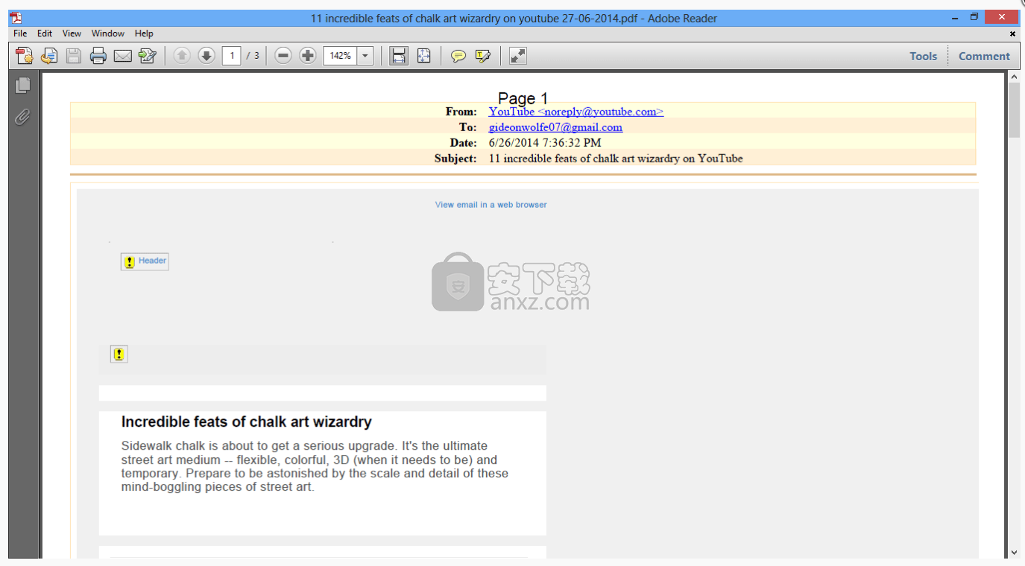
Task: Click the Adobe Reader title bar icon
Action: click(16, 17)
